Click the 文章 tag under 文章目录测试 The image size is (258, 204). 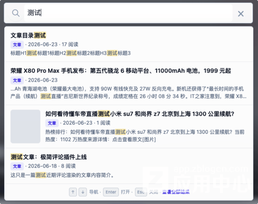point(17,44)
